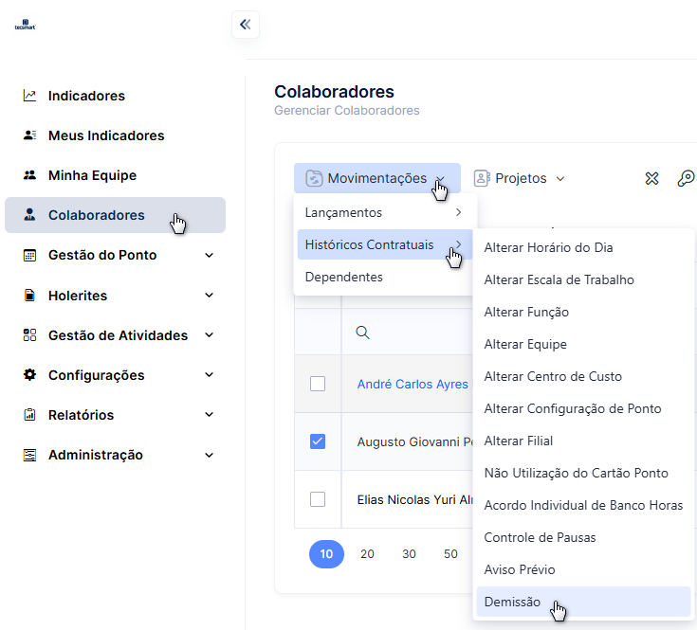
Task: Expand Relatórios submenu chevron
Action: [x=209, y=415]
